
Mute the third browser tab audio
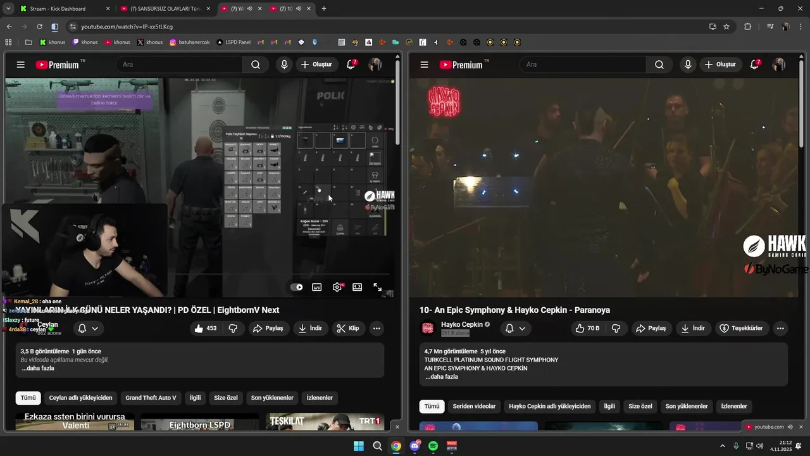point(249,9)
